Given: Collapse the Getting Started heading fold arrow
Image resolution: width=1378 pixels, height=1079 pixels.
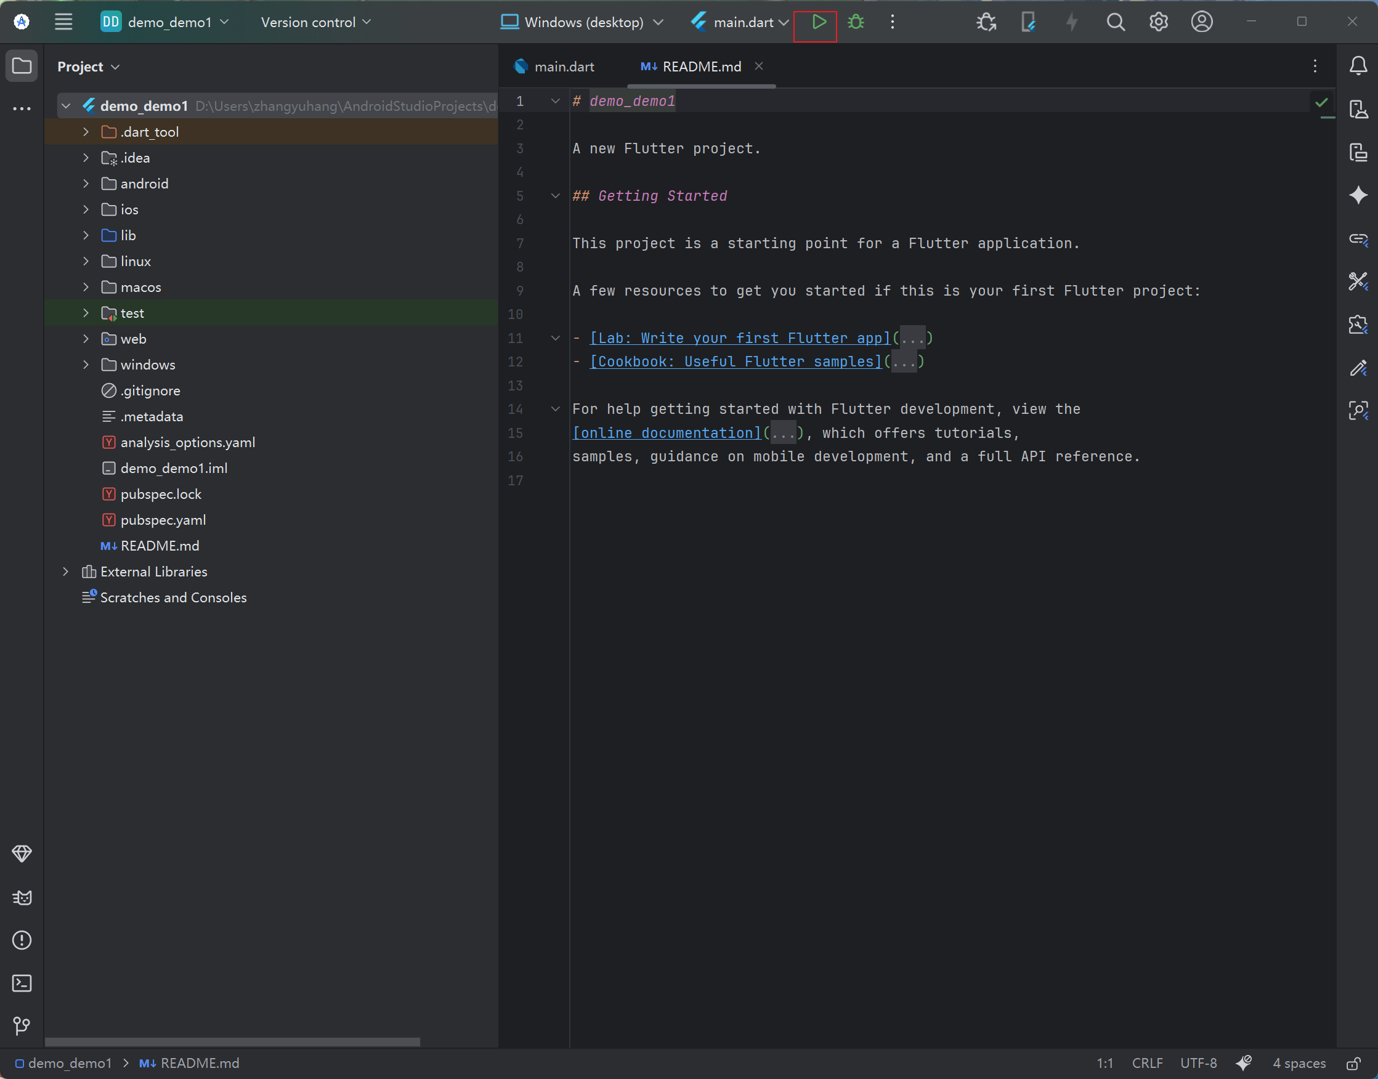Looking at the screenshot, I should coord(556,196).
